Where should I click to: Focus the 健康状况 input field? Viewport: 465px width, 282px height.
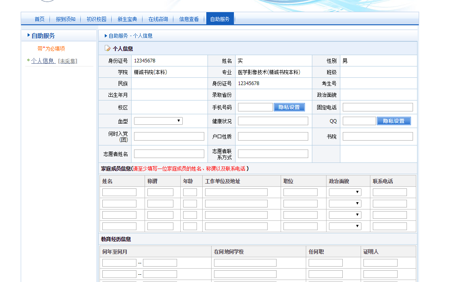(x=273, y=121)
